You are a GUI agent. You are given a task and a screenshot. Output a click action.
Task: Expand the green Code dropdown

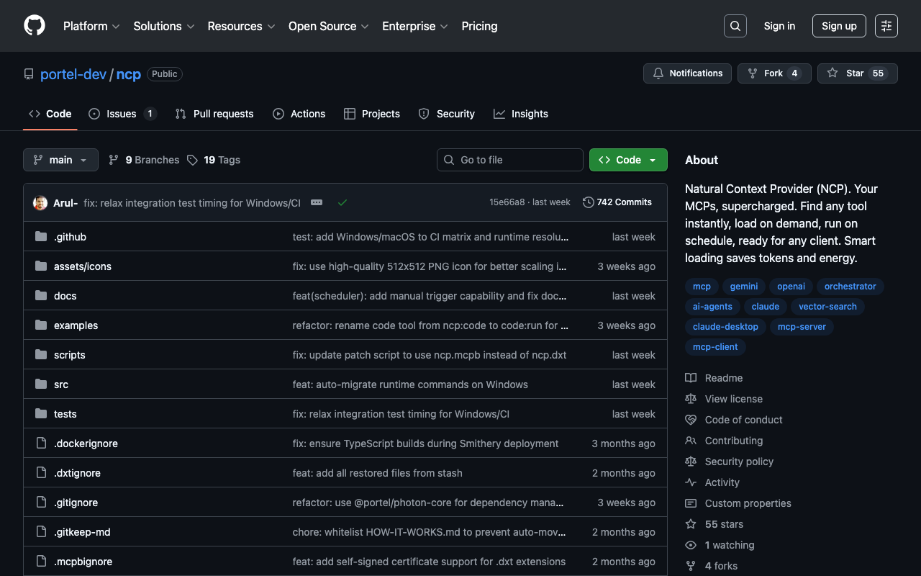coord(628,160)
